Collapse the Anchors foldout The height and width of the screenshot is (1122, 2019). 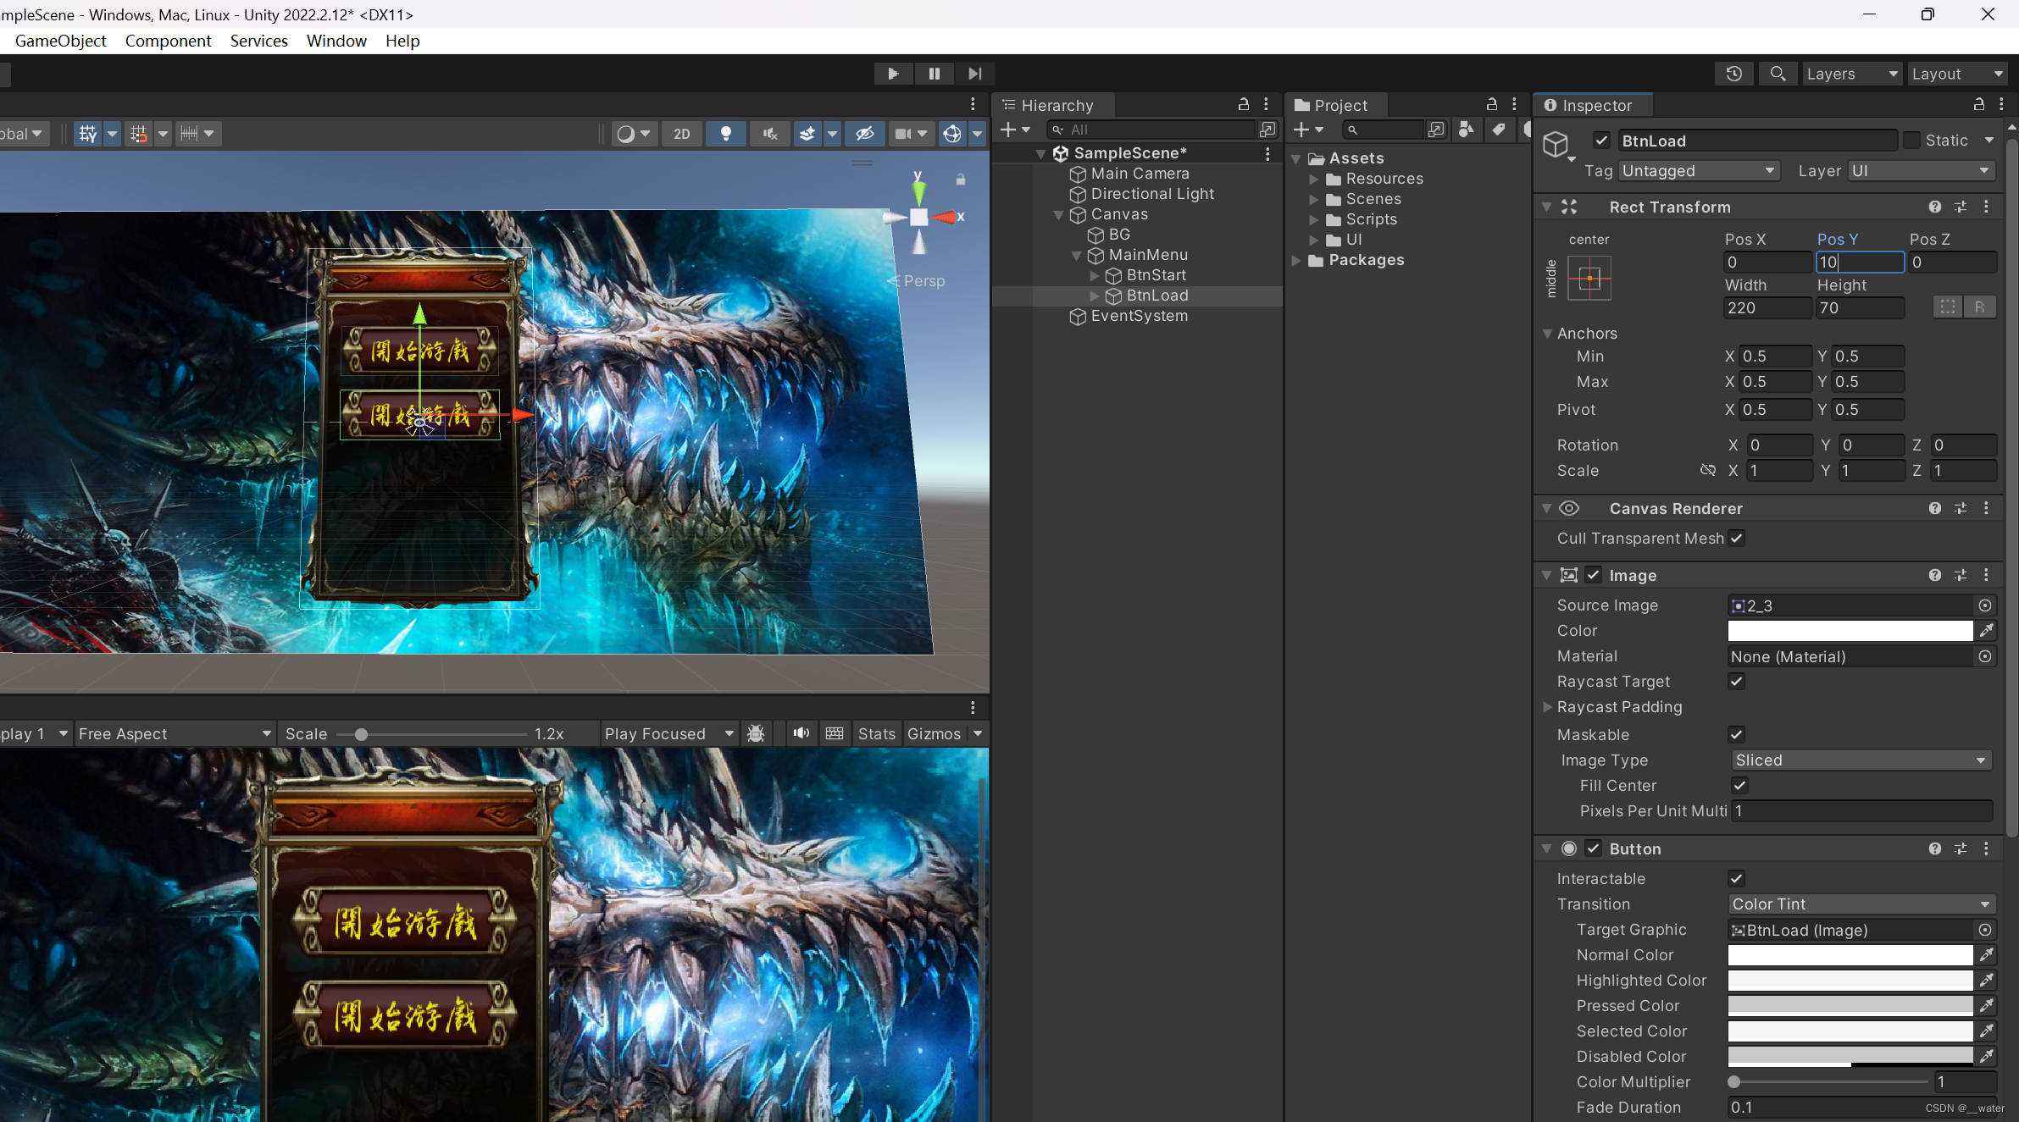[1547, 334]
